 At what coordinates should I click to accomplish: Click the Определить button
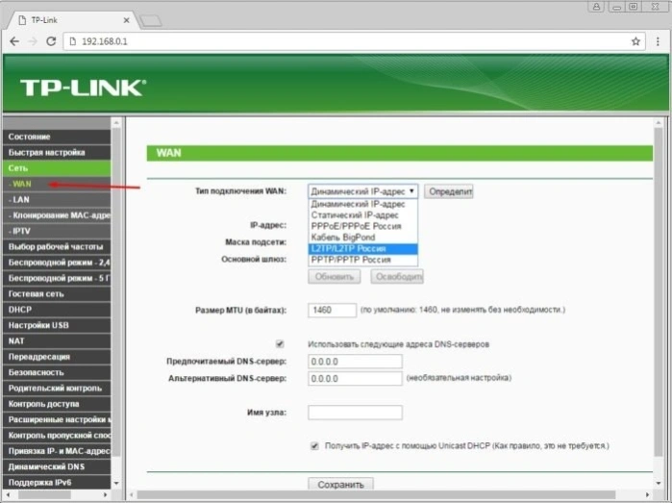449,191
